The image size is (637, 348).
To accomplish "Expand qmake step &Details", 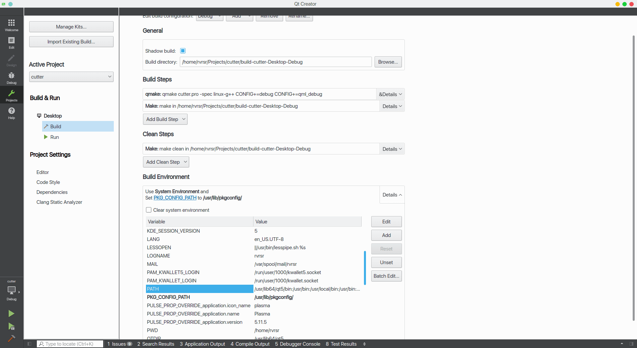I will point(390,94).
